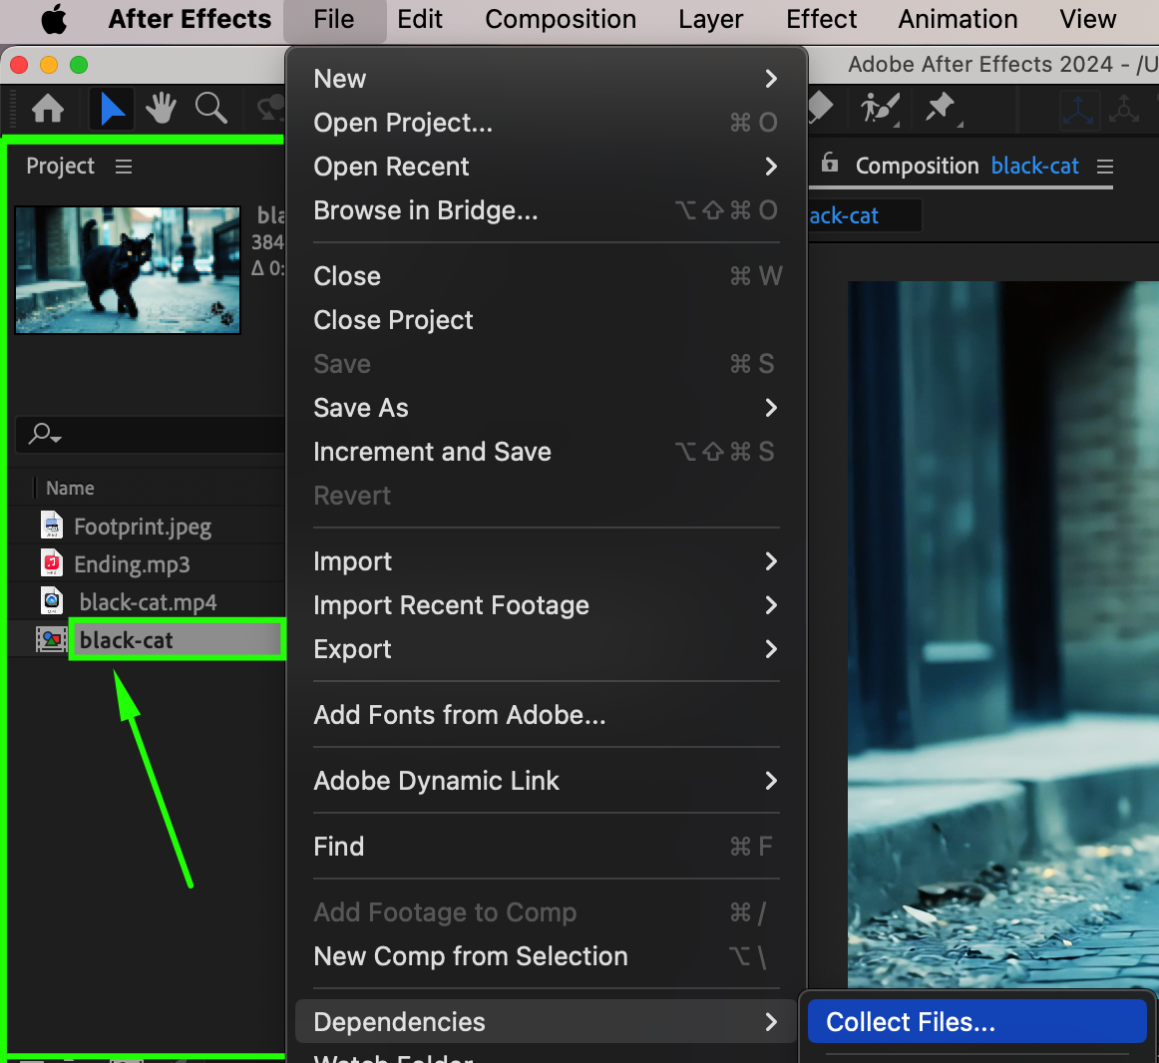
Task: Open the Edit menu
Action: [x=420, y=19]
